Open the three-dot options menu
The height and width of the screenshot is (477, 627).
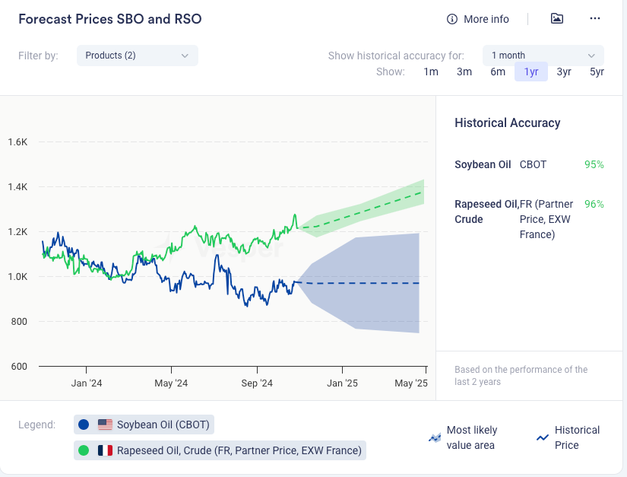595,19
